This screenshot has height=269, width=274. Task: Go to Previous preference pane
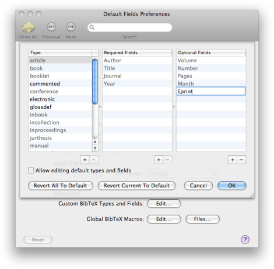pos(51,27)
